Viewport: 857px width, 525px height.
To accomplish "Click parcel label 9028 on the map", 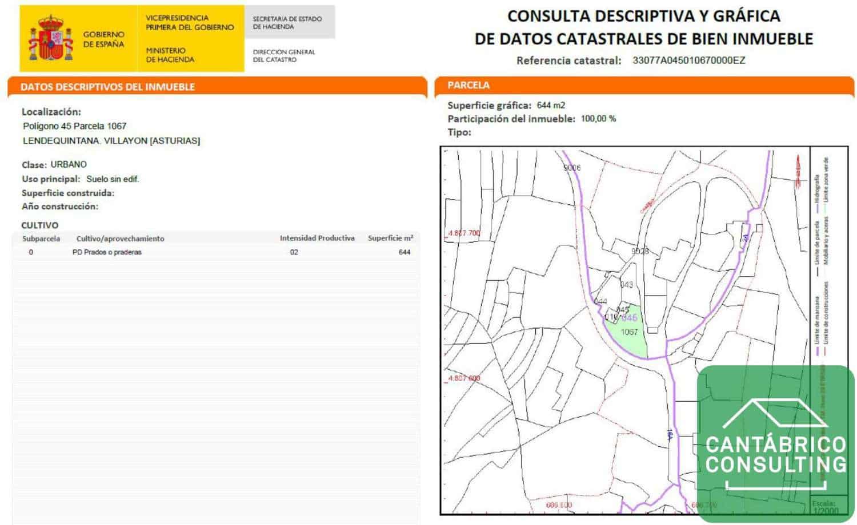I will pos(640,251).
